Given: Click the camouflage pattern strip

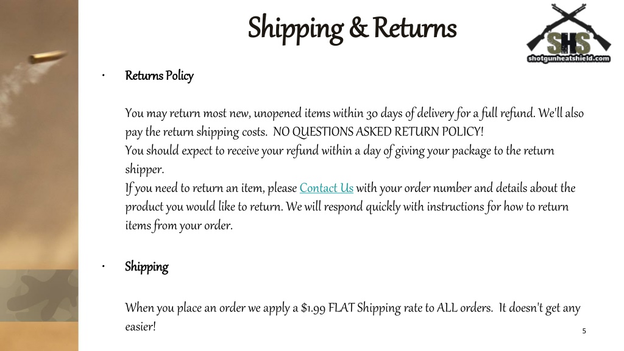Looking at the screenshot, I should point(39,296).
